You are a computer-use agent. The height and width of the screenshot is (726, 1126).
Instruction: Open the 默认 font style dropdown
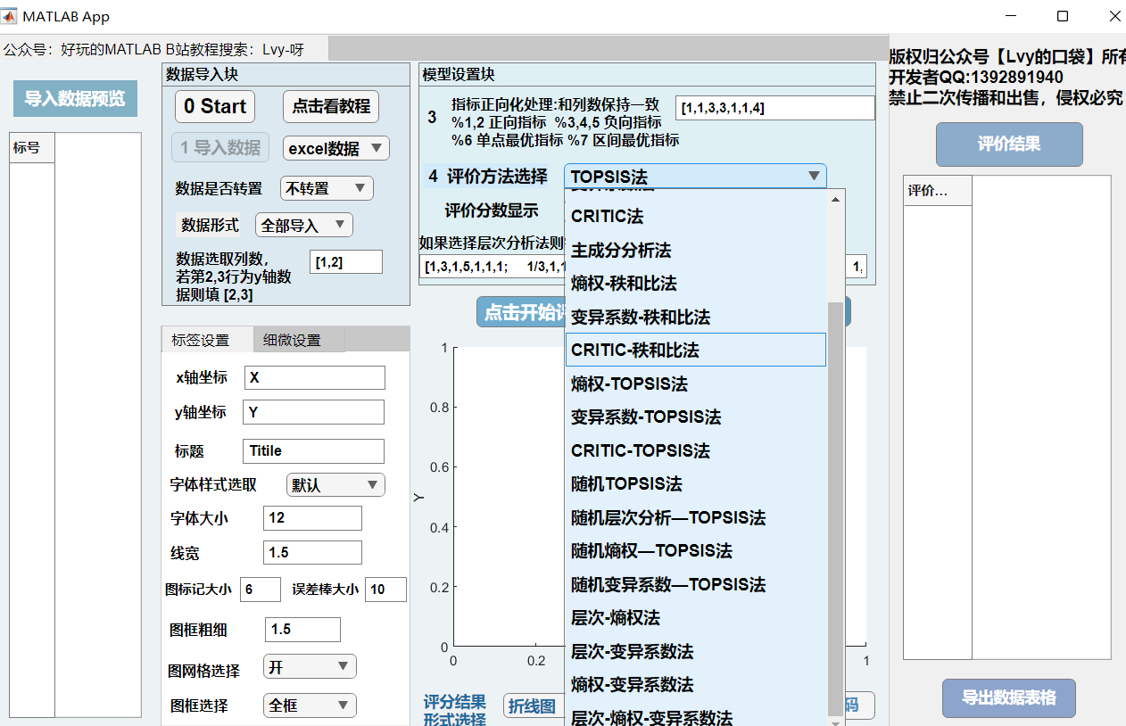(335, 485)
